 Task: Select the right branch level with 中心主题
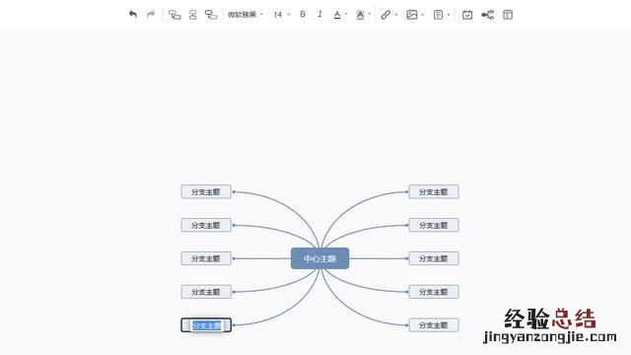coord(434,258)
